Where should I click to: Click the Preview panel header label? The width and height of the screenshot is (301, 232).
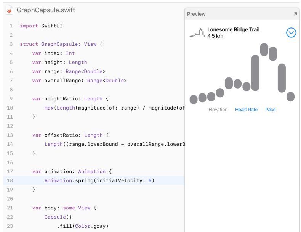[x=196, y=14]
